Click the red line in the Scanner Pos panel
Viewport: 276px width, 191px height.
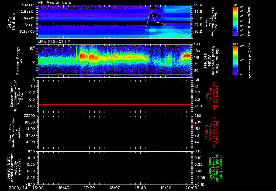click(115, 137)
